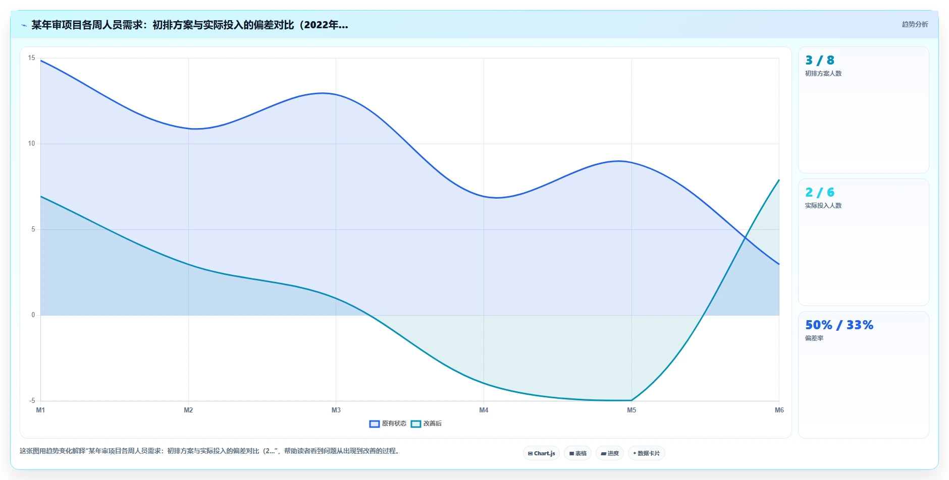
Task: Click the 原有状态 legend label text
Action: tap(394, 424)
